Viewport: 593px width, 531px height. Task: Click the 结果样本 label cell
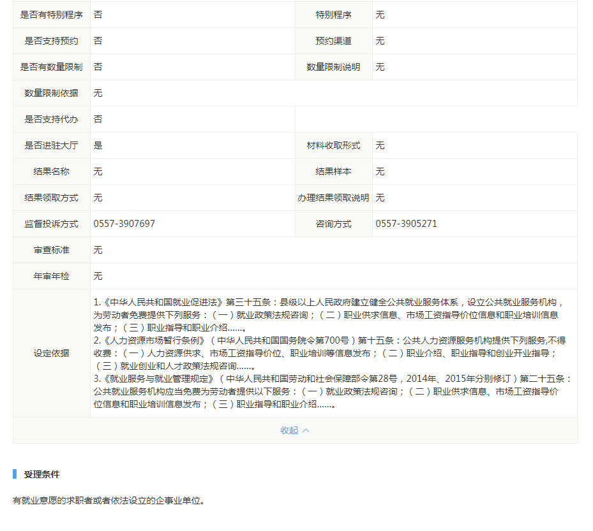pos(333,171)
